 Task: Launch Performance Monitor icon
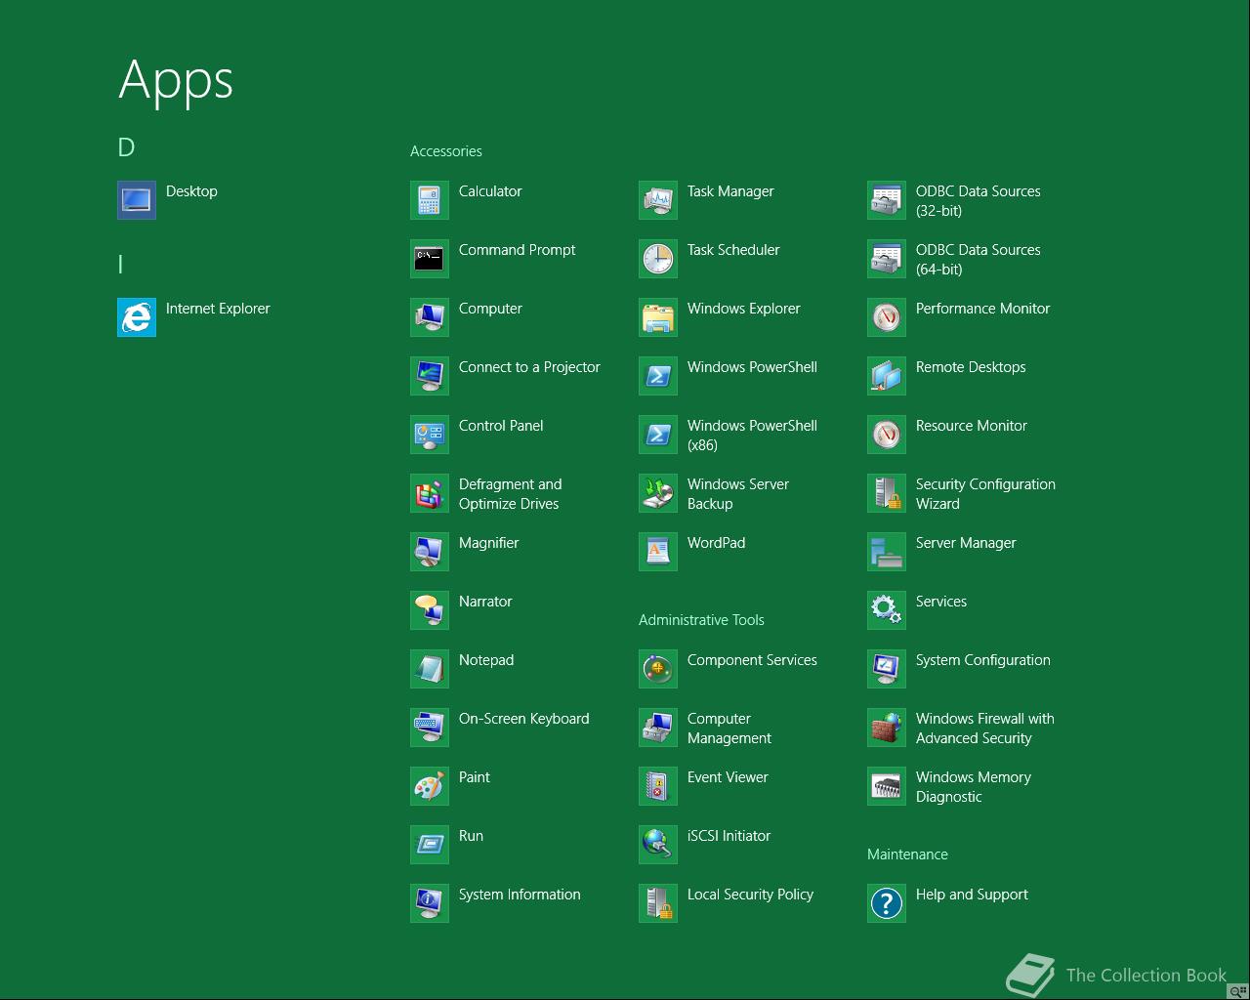[x=887, y=317]
